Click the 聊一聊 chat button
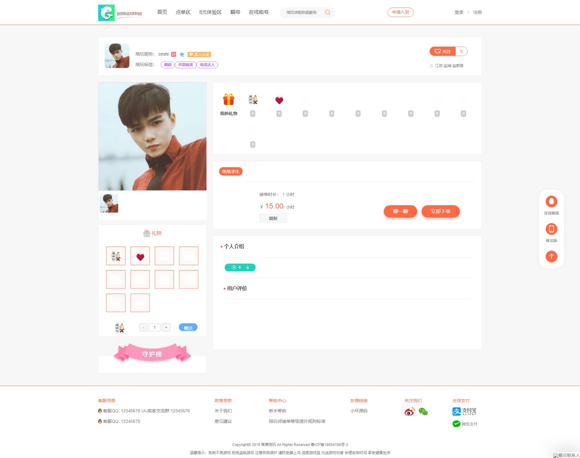Image resolution: width=580 pixels, height=458 pixels. pos(400,211)
